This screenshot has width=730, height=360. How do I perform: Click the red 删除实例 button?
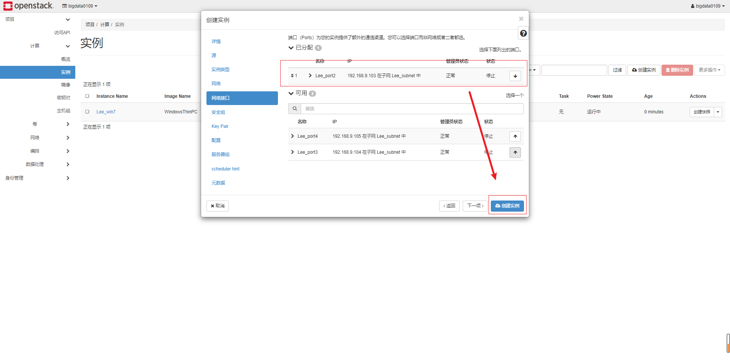677,70
